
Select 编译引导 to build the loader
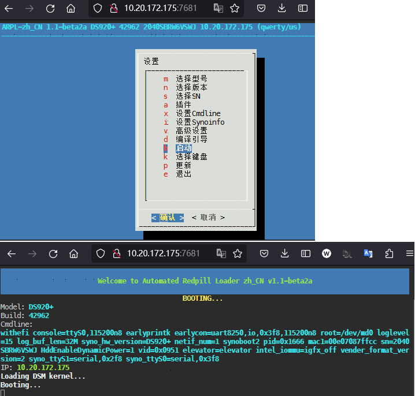pos(191,140)
